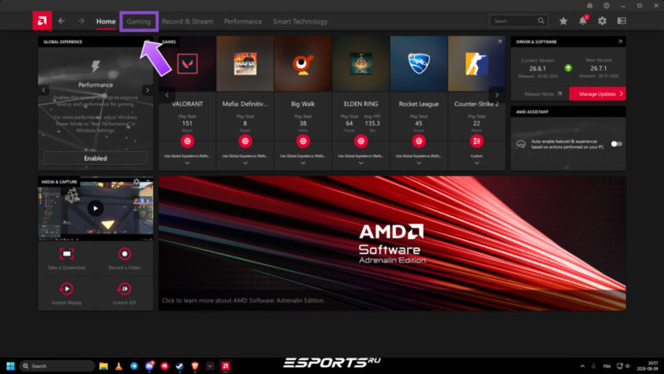Switch to the Gaming tab
Image resolution: width=664 pixels, height=374 pixels.
[139, 21]
